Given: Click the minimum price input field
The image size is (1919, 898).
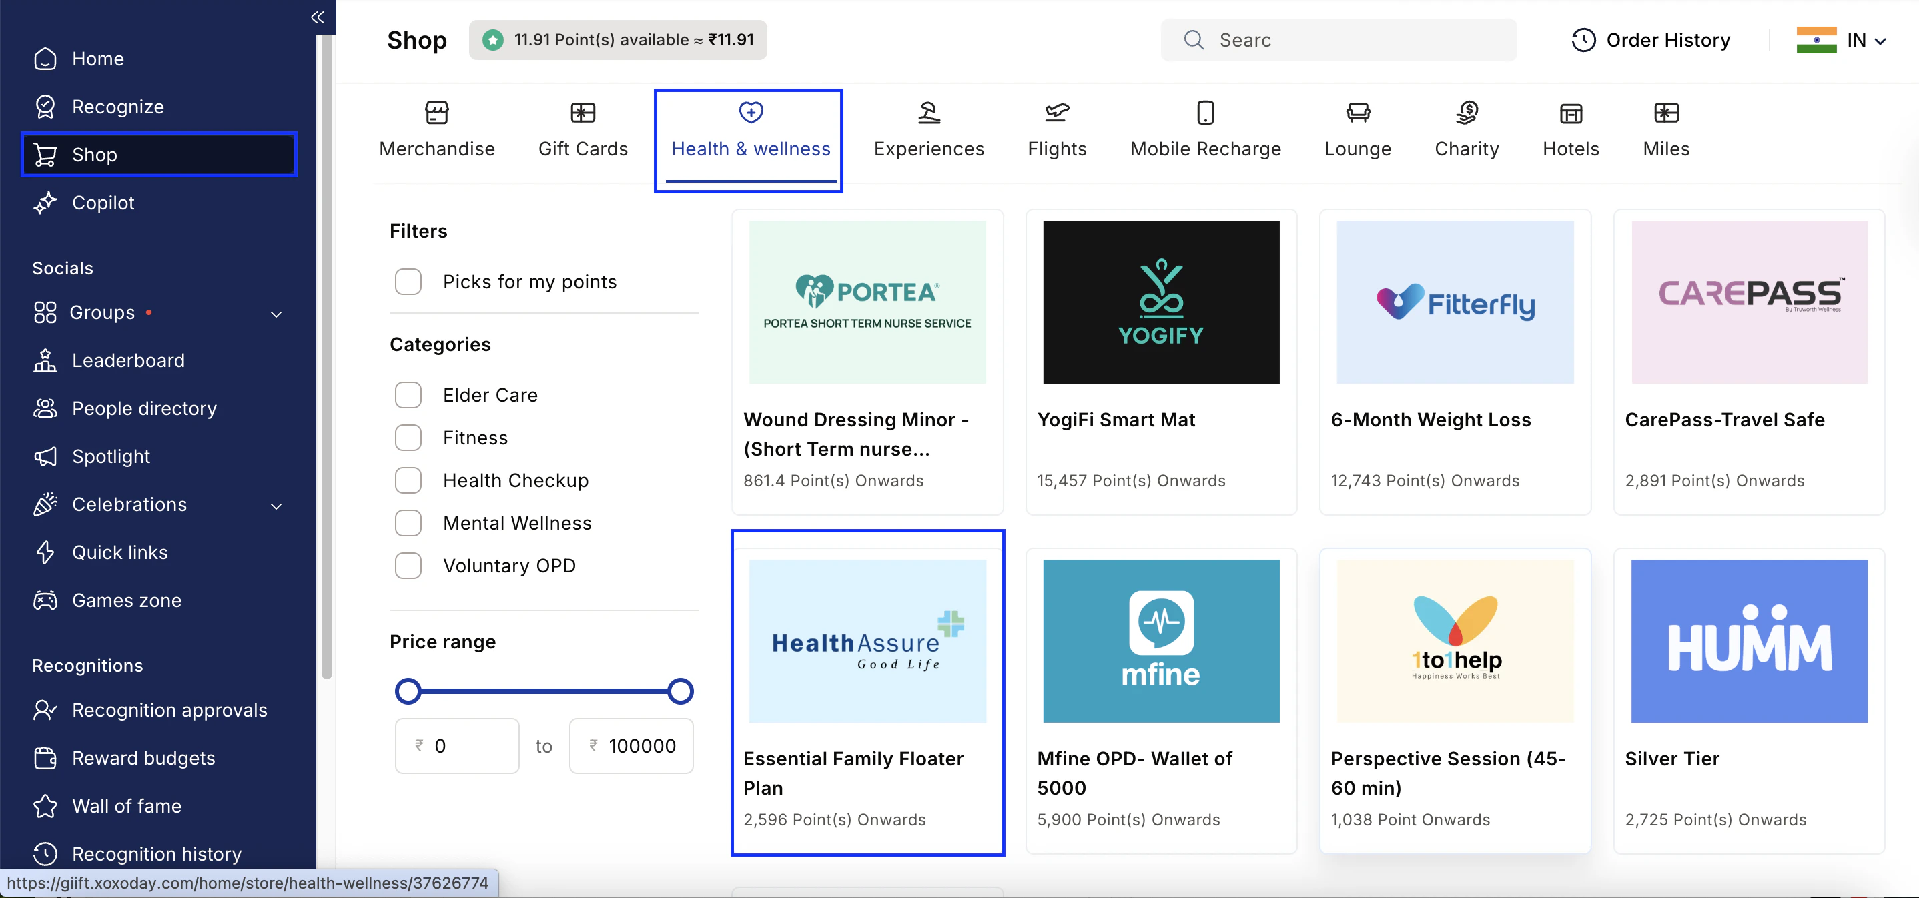Looking at the screenshot, I should [x=456, y=745].
